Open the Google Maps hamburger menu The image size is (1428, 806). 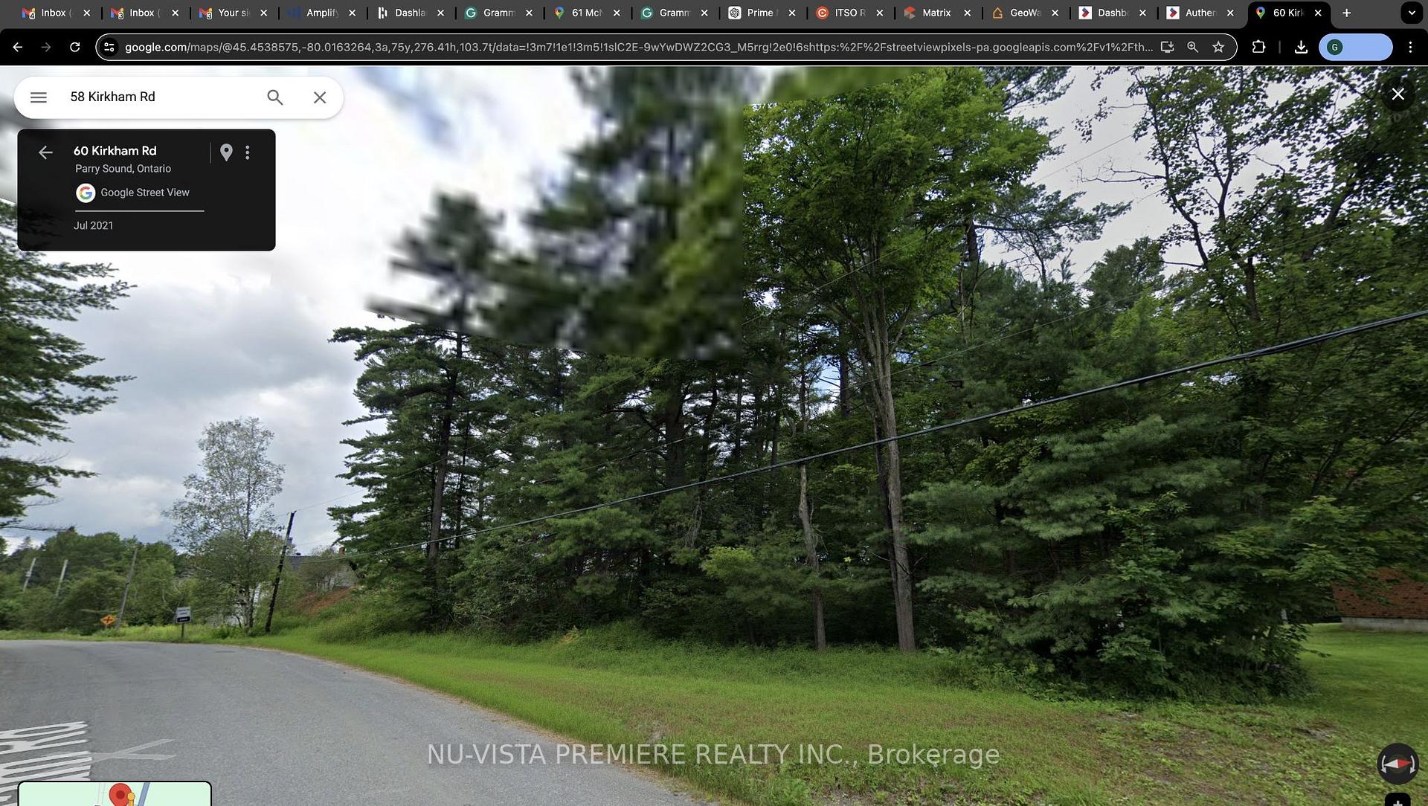click(x=39, y=97)
